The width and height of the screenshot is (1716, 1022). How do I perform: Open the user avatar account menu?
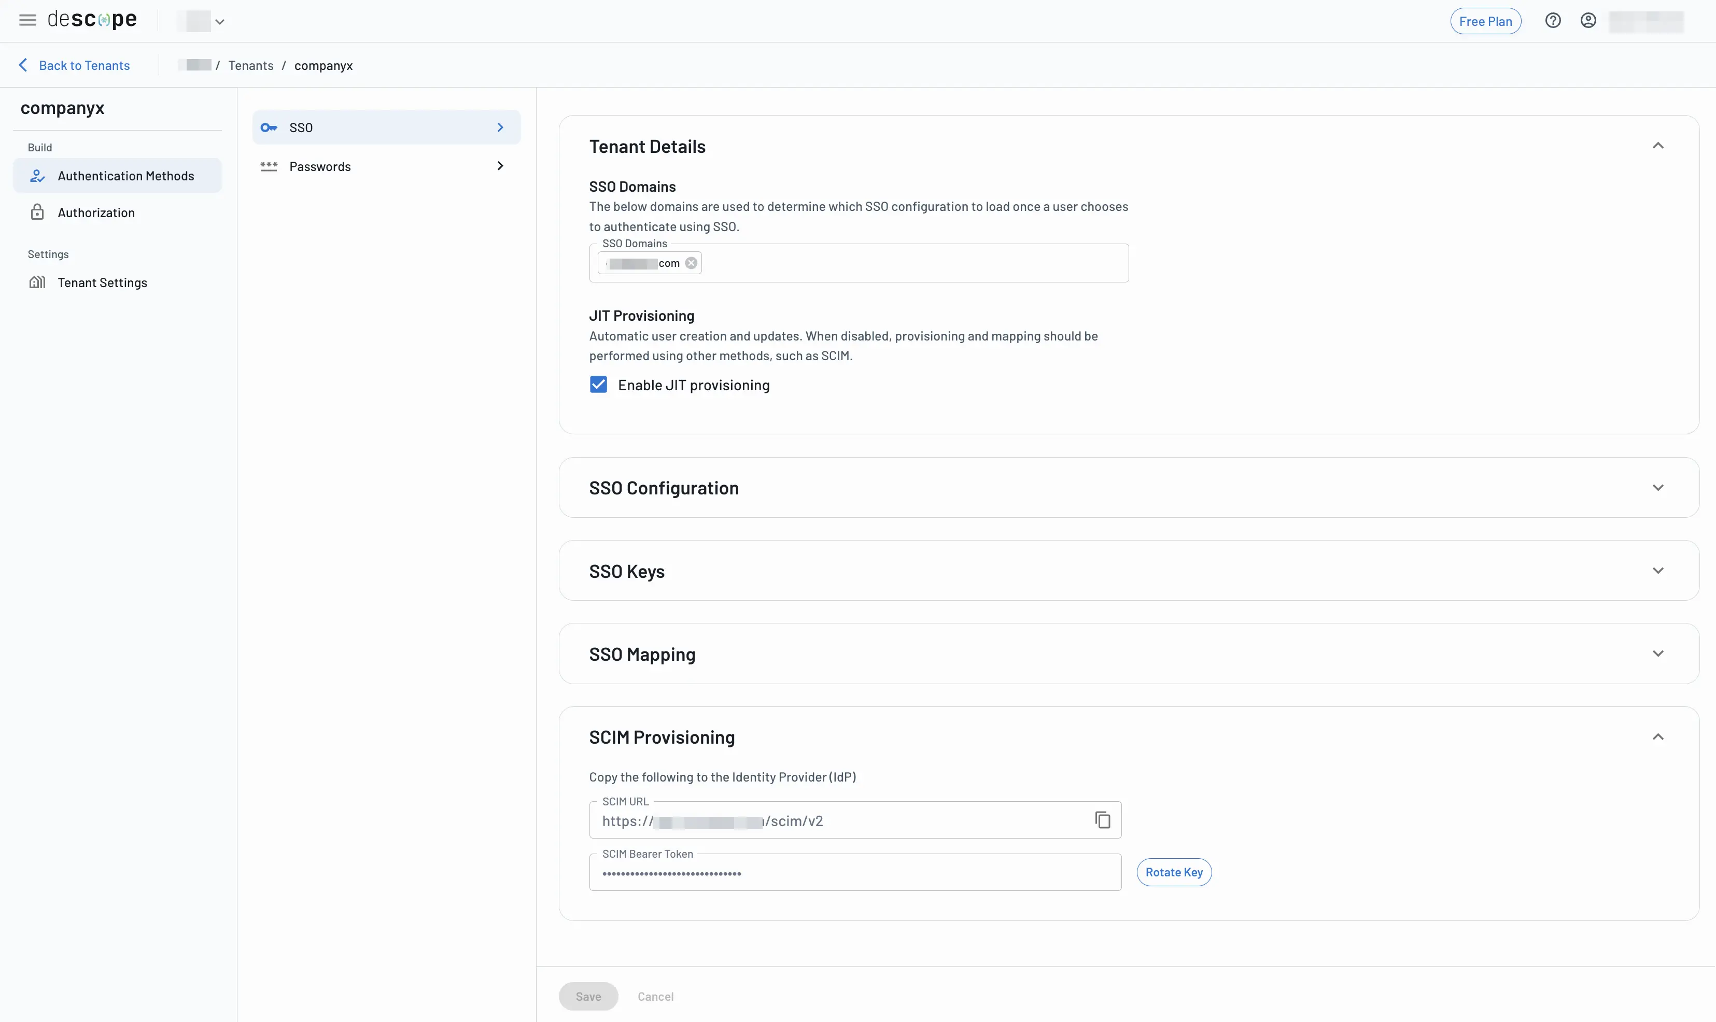tap(1588, 21)
